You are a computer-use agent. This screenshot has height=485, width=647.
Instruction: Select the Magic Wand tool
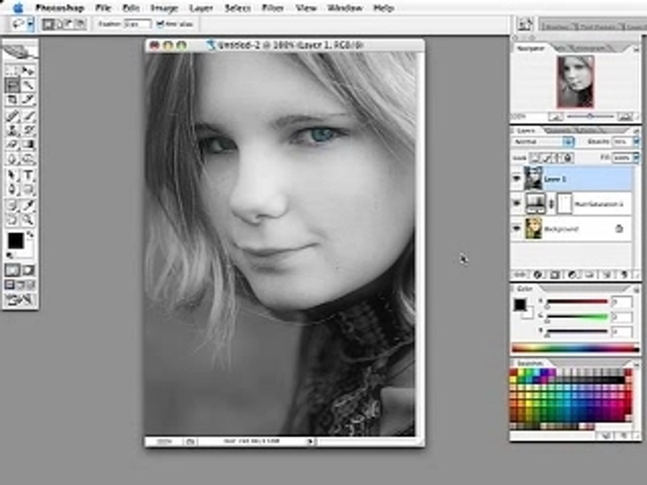[x=28, y=86]
